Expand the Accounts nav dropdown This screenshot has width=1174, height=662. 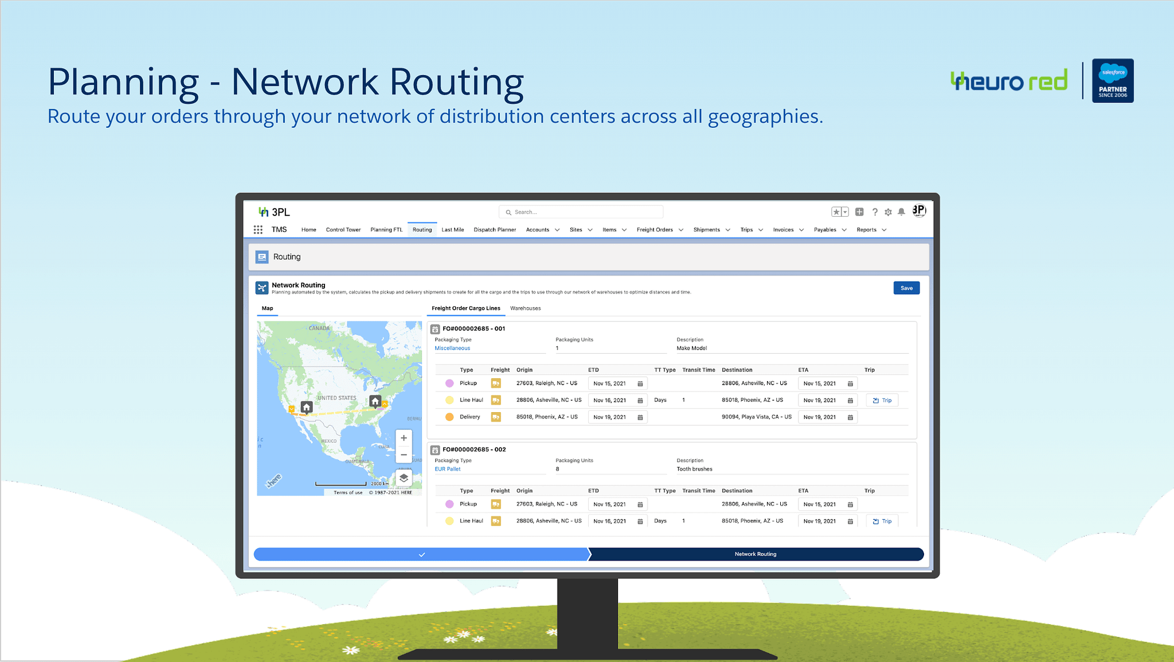[557, 230]
